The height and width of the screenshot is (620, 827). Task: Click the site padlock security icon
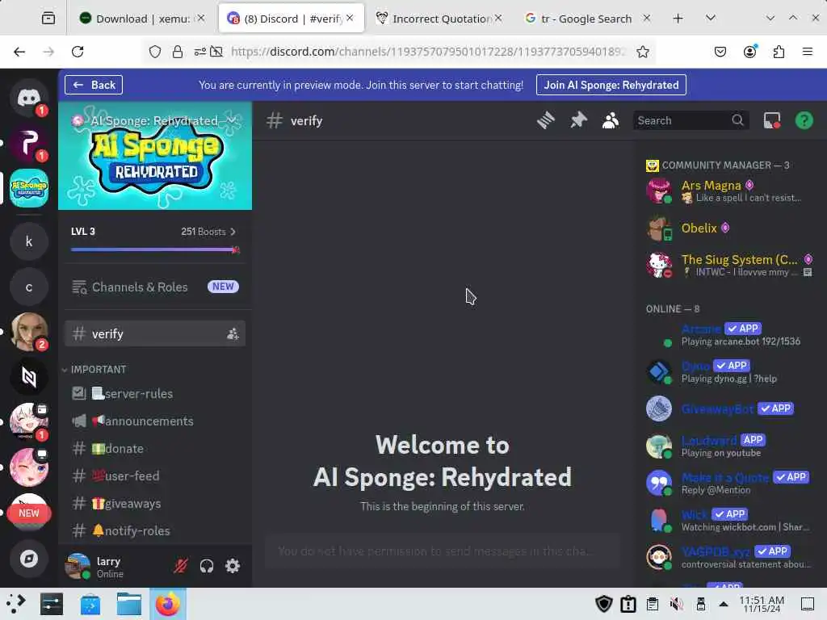pos(178,52)
